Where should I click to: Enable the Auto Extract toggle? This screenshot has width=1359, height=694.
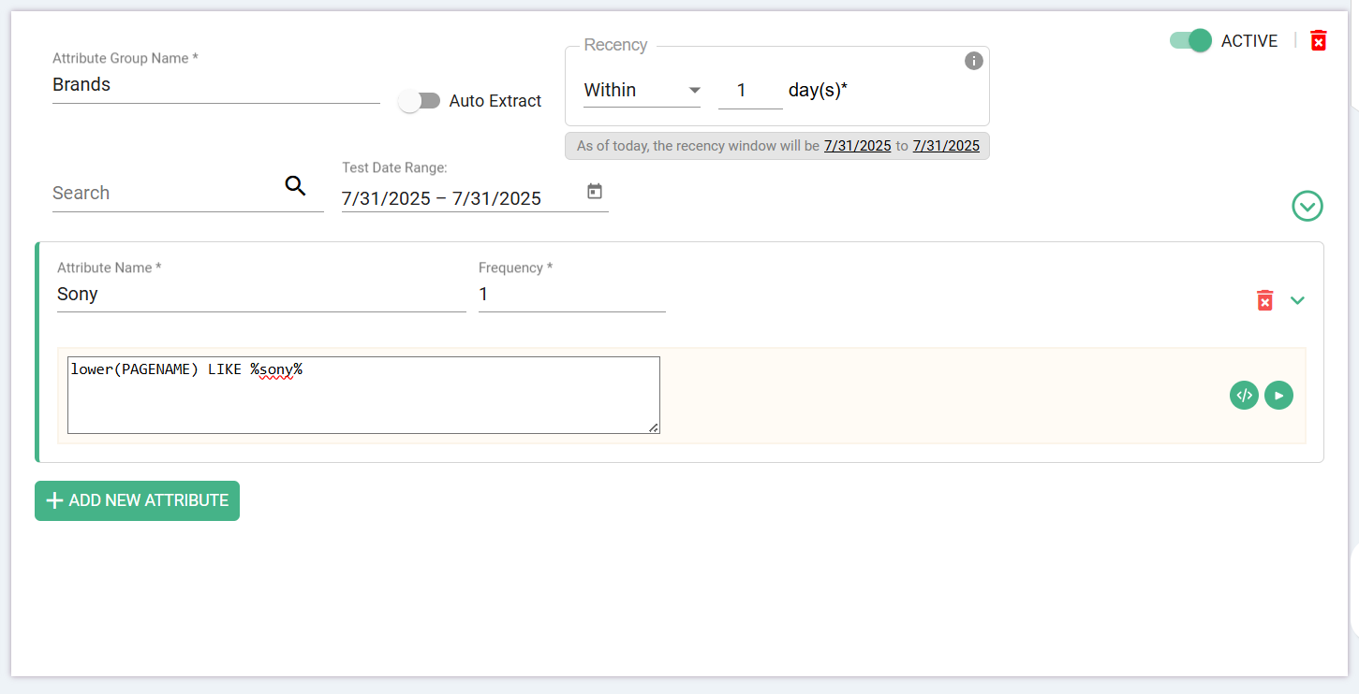(x=419, y=101)
